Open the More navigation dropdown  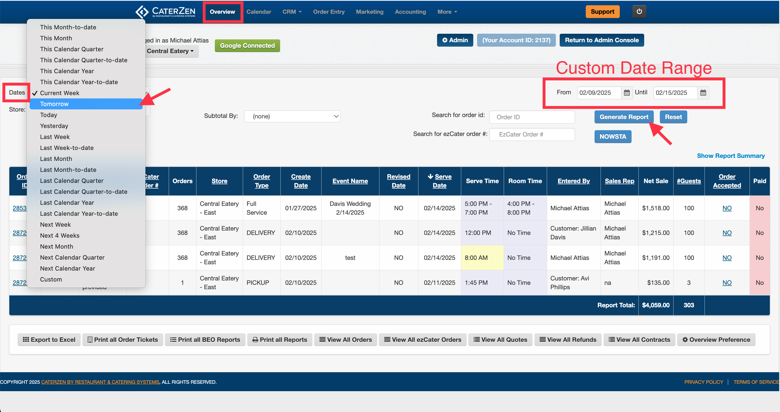[447, 12]
